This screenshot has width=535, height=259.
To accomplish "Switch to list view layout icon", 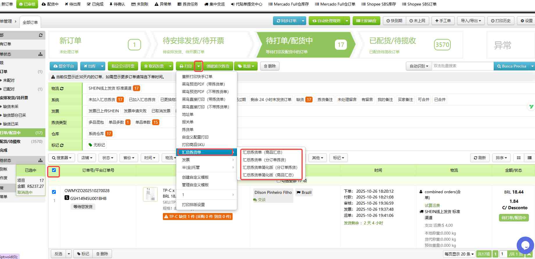I will pos(529,158).
